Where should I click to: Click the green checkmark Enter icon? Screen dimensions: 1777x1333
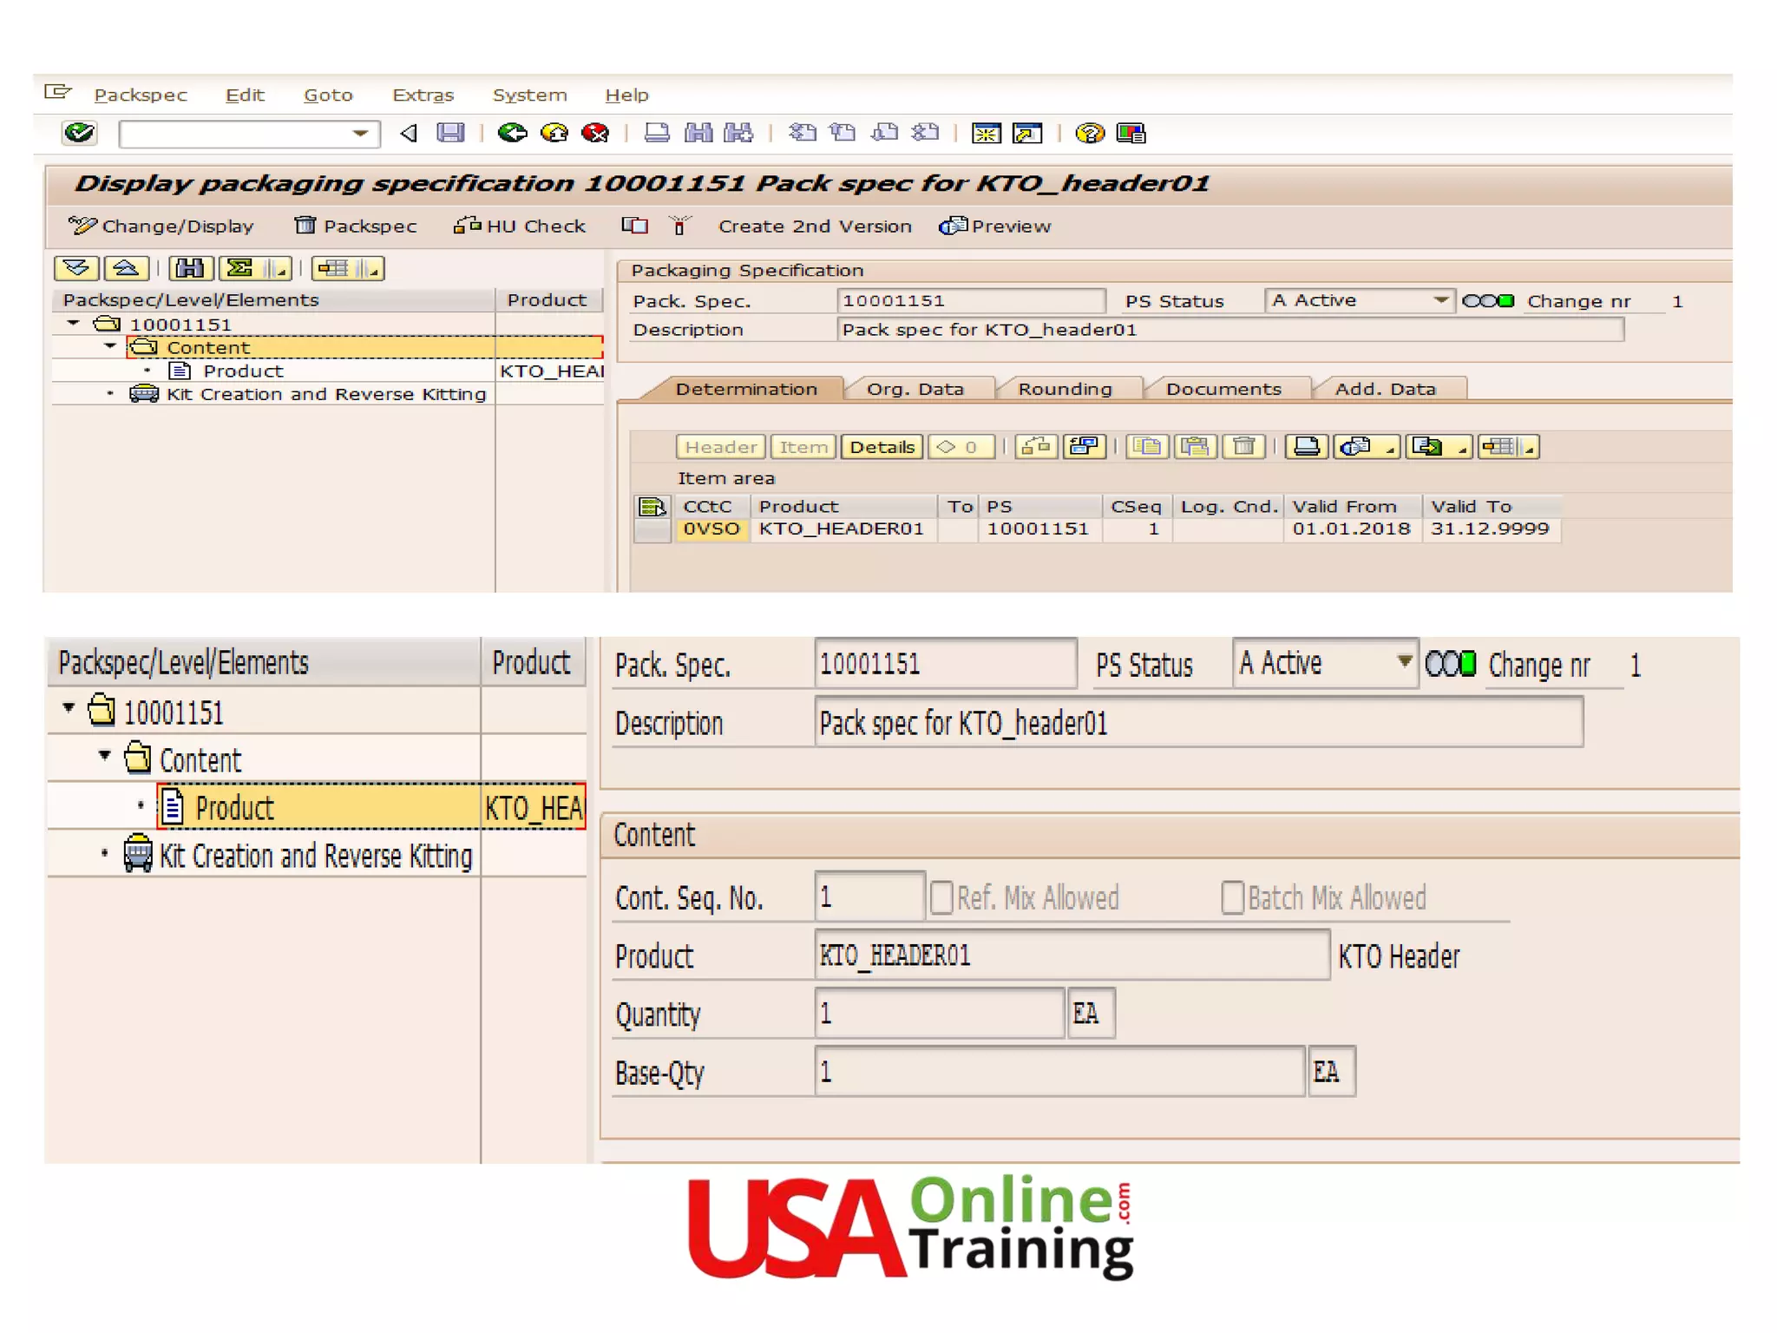(x=79, y=133)
